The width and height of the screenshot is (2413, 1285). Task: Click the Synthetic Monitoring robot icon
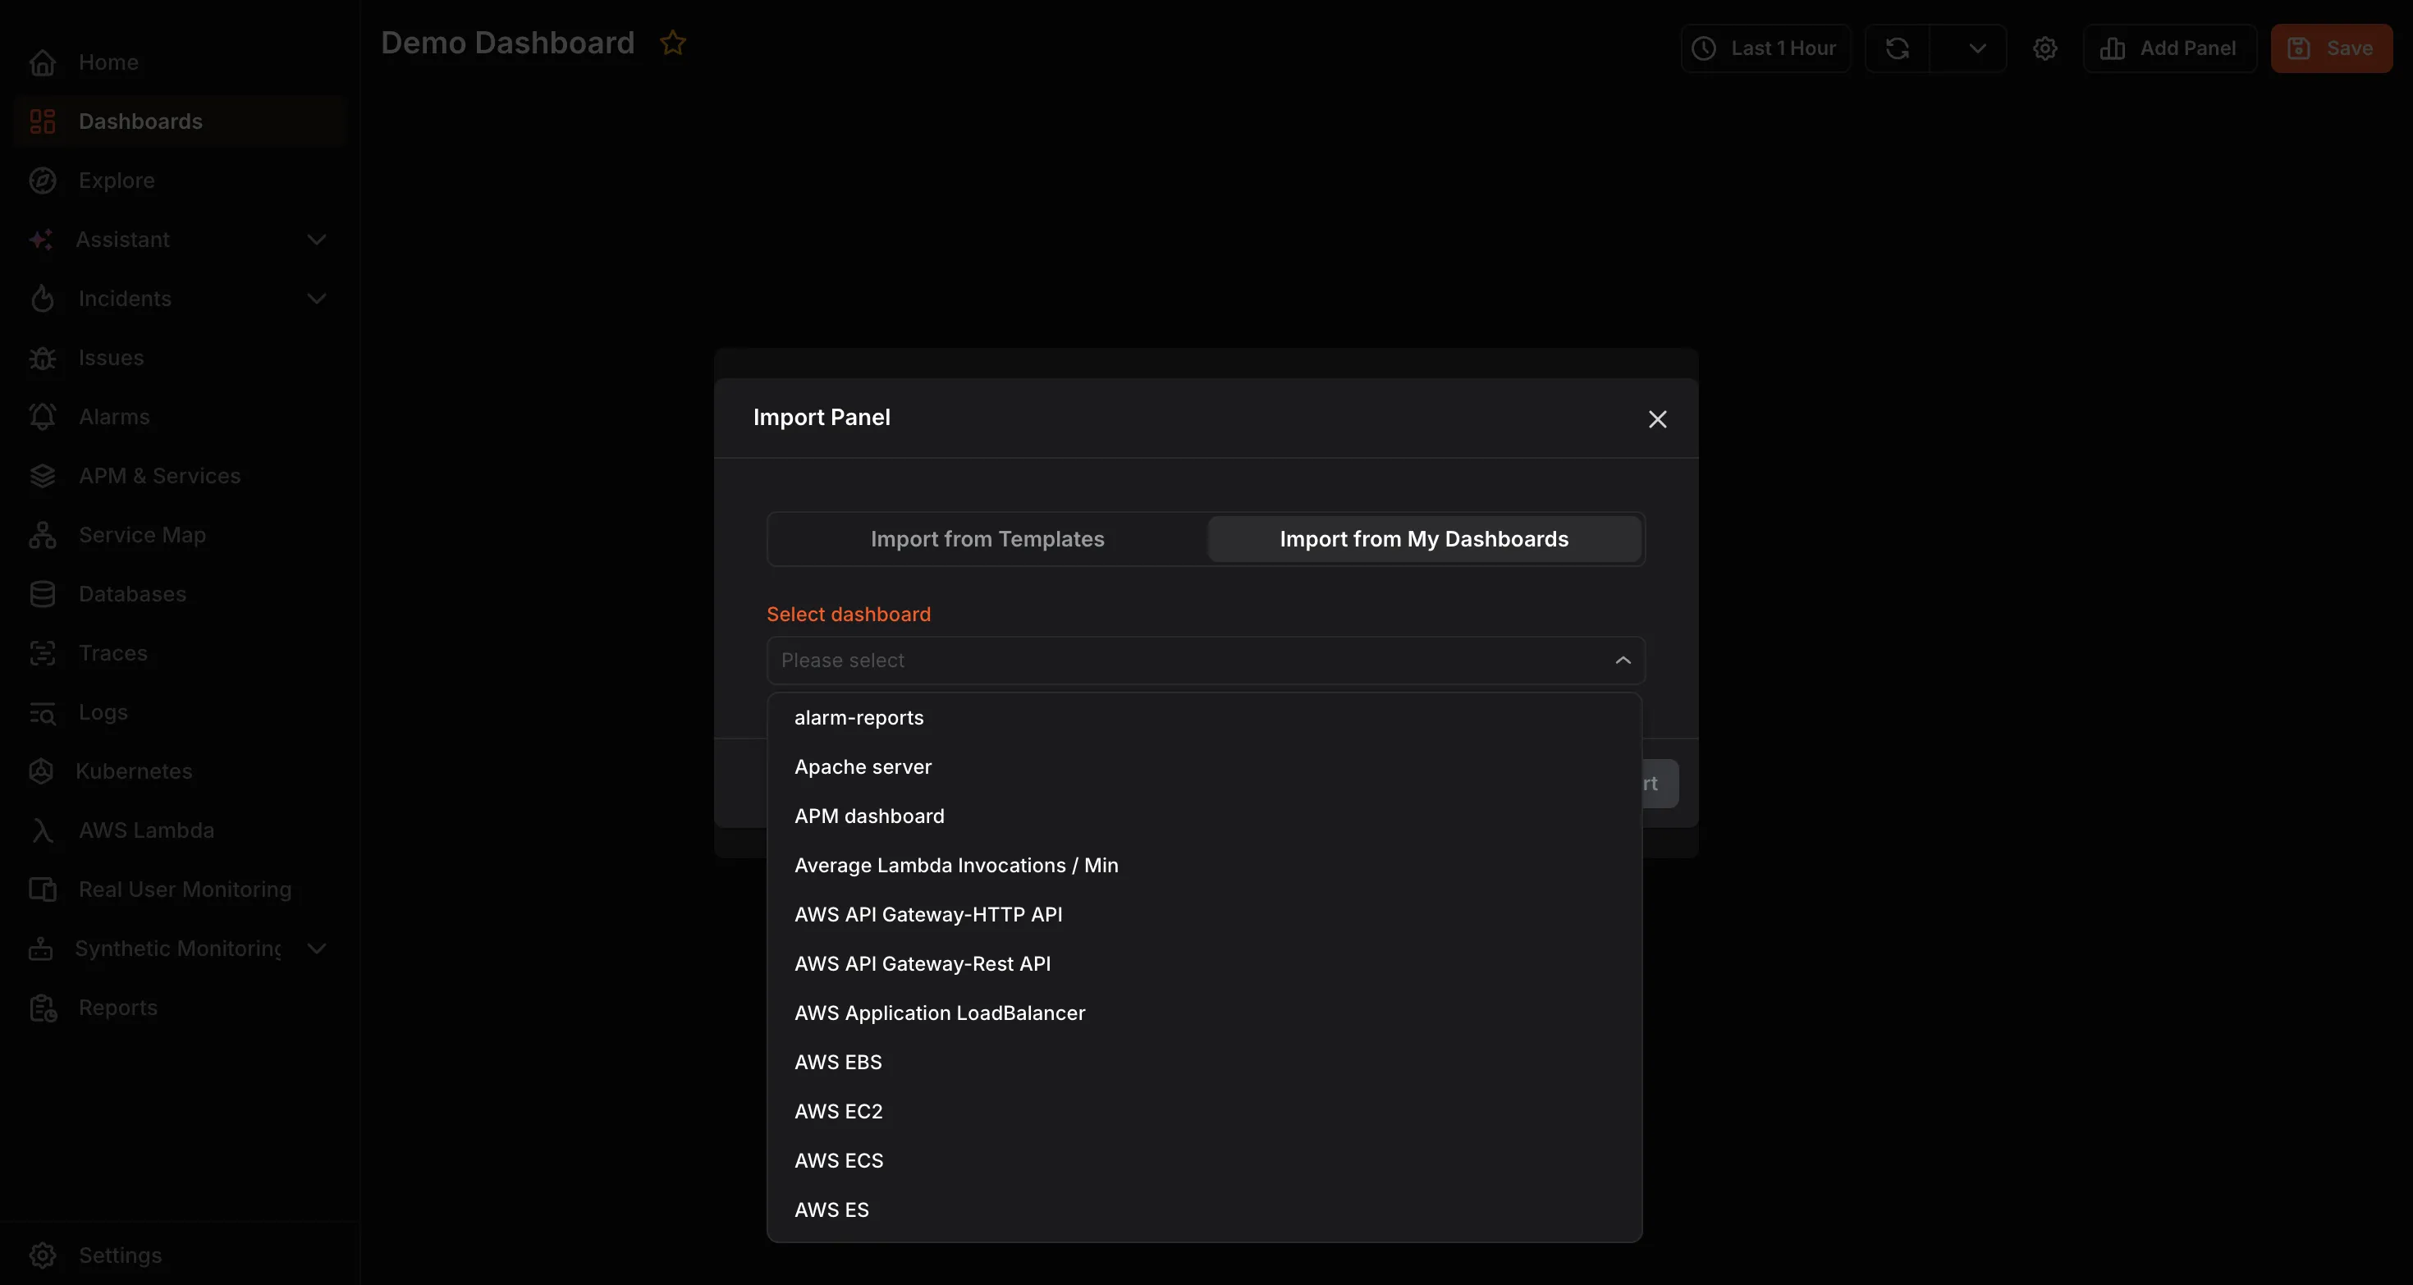pos(40,949)
